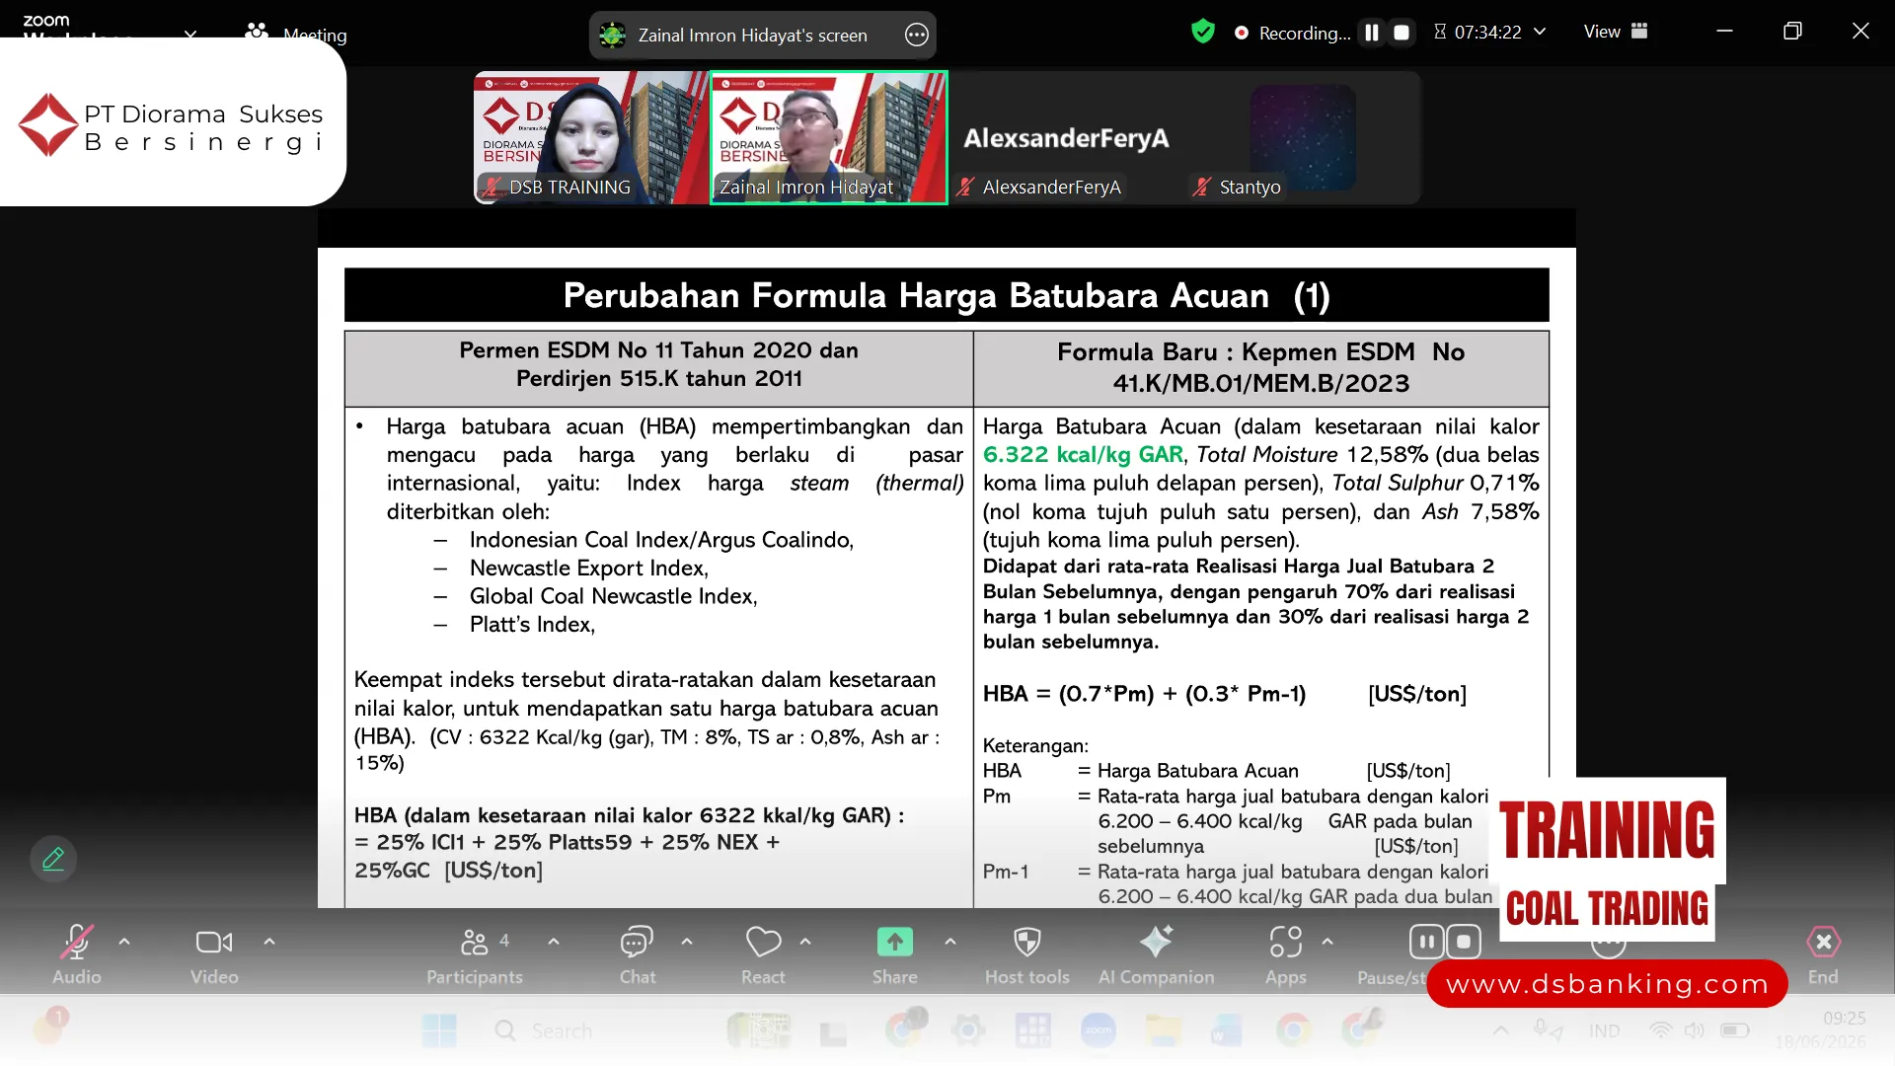Select the AlexsanderFeryA participant tile

(1068, 137)
